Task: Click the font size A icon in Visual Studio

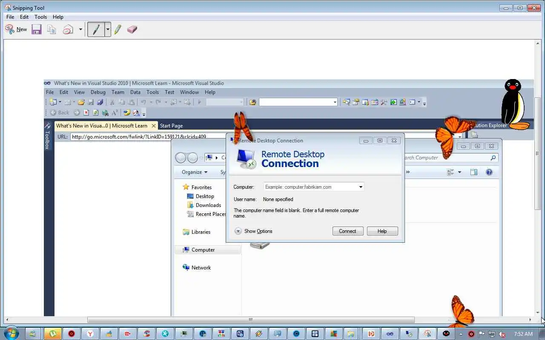Action: point(115,113)
